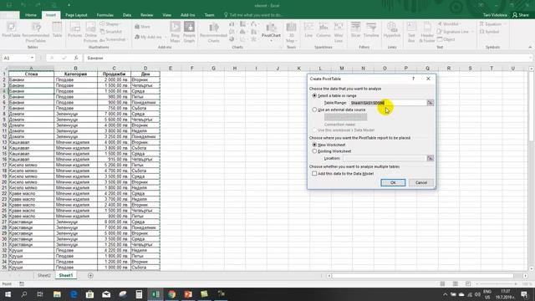
Task: Click the Hyperlink icon in Links group
Action: (392, 29)
